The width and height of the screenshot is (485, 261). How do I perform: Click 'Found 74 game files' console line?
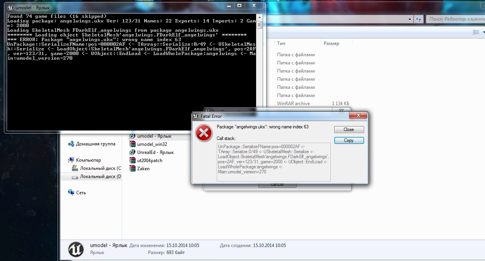tap(57, 16)
